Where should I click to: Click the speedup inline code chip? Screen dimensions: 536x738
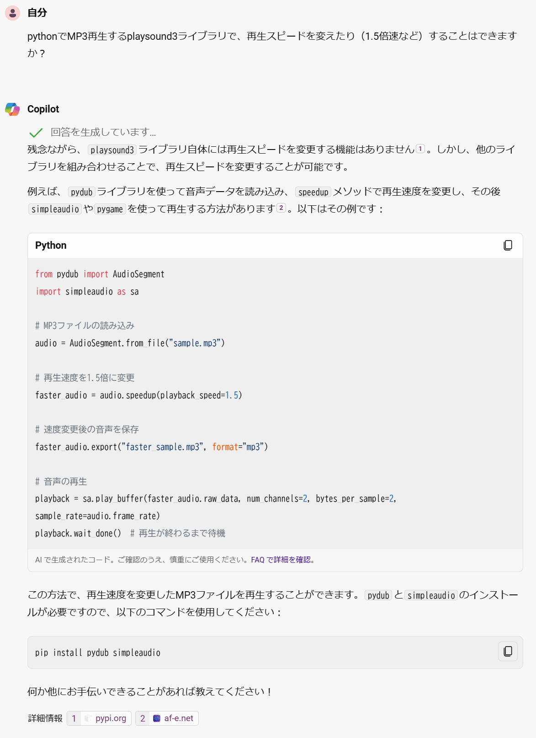313,192
